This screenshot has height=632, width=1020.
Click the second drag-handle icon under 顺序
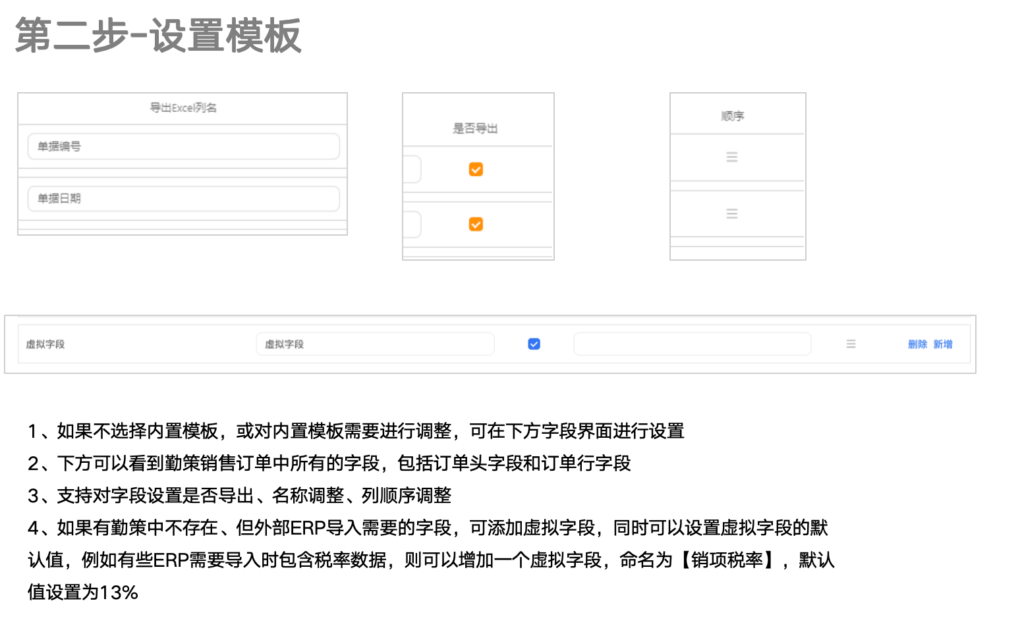click(x=731, y=213)
